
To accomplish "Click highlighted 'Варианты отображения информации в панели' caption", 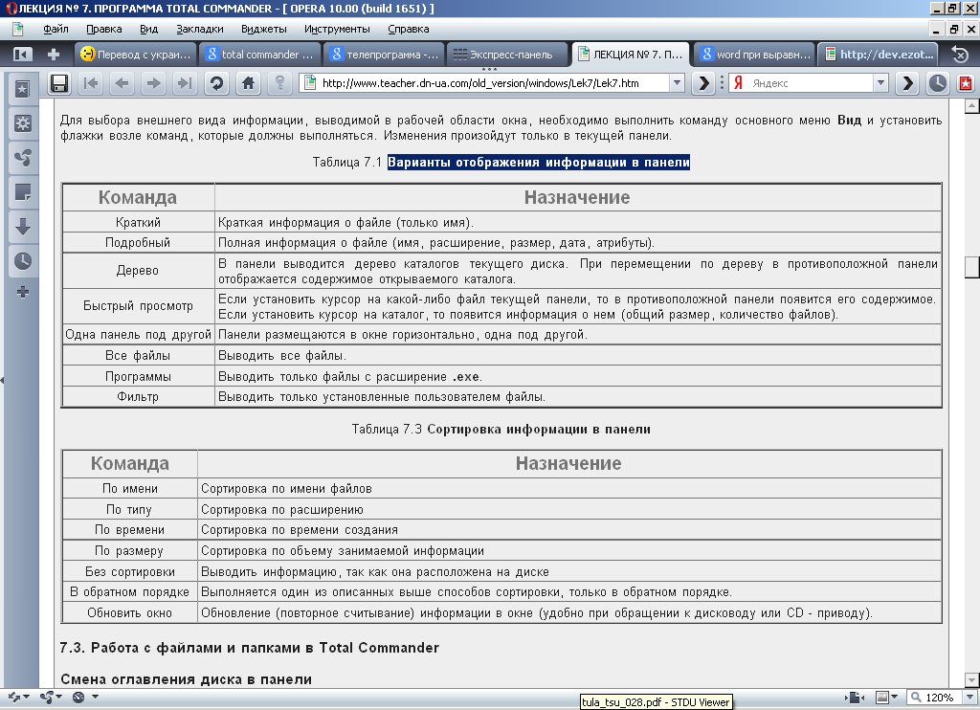I will 539,163.
